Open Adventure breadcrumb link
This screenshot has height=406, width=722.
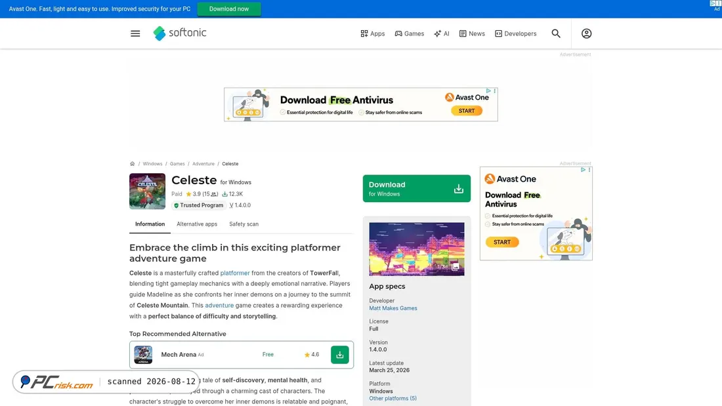click(x=203, y=164)
